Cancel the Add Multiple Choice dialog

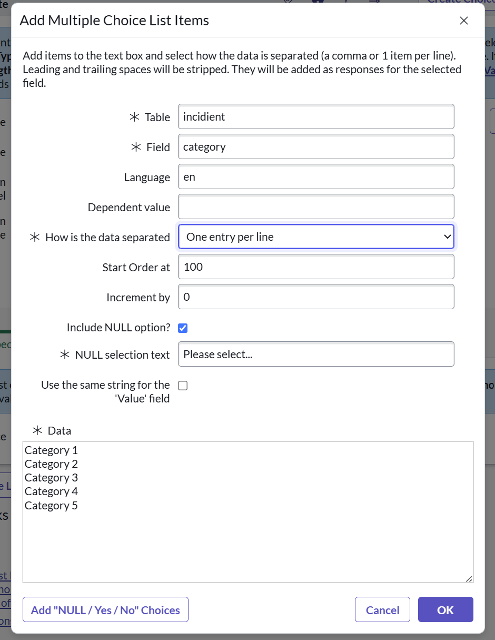[x=382, y=609]
